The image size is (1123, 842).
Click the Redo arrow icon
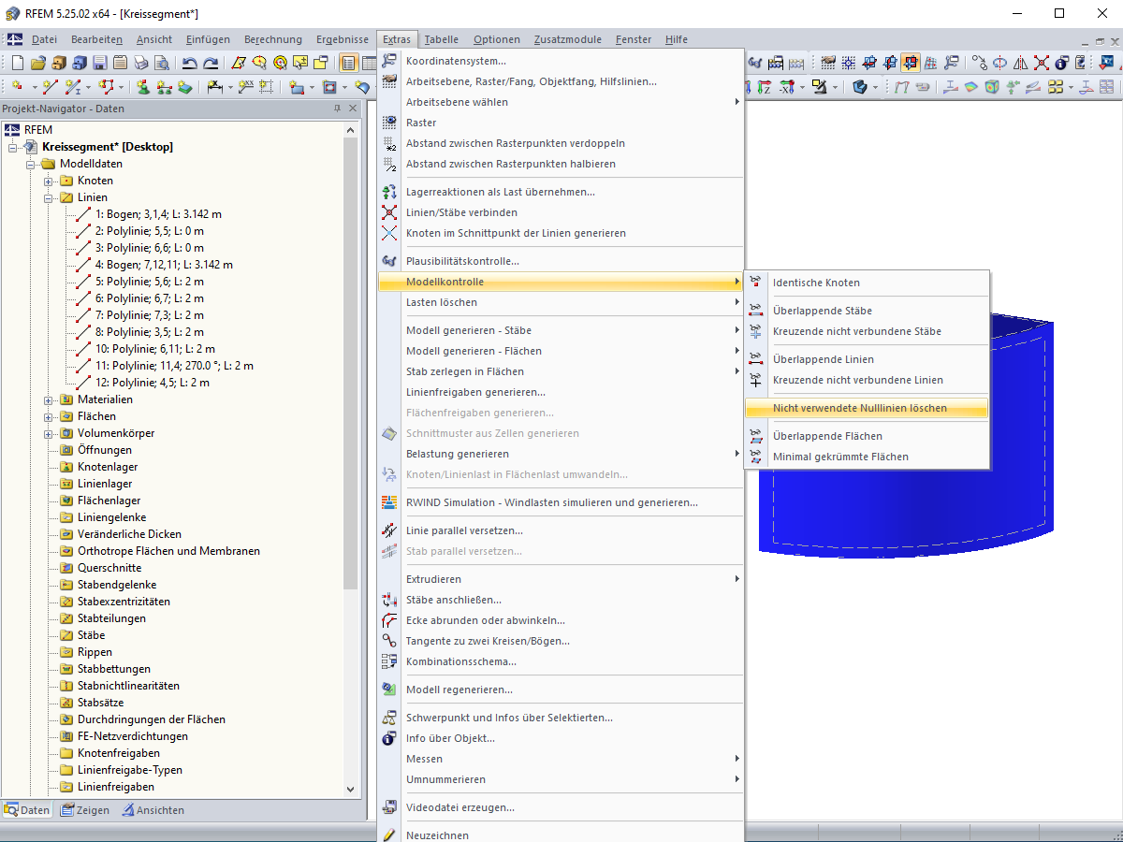211,63
